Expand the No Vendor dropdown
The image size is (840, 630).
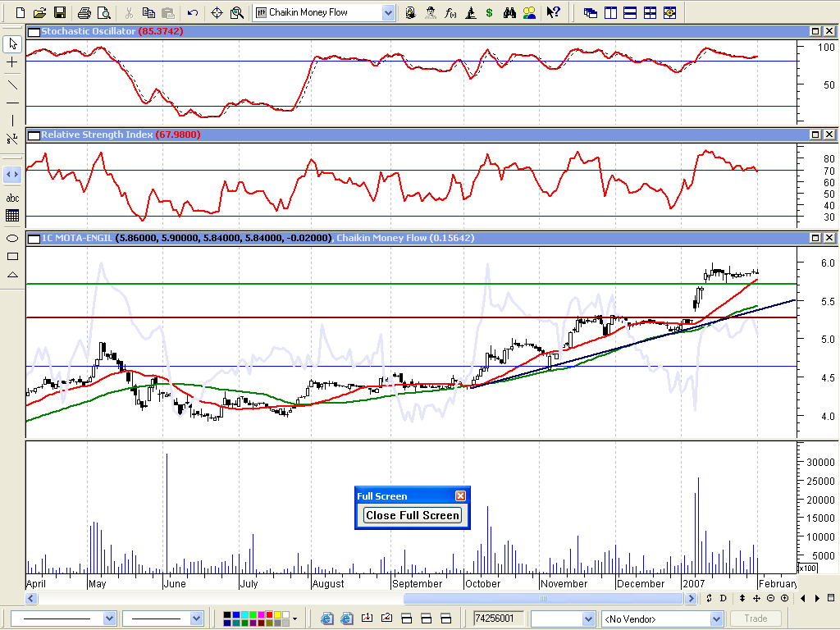tap(715, 619)
